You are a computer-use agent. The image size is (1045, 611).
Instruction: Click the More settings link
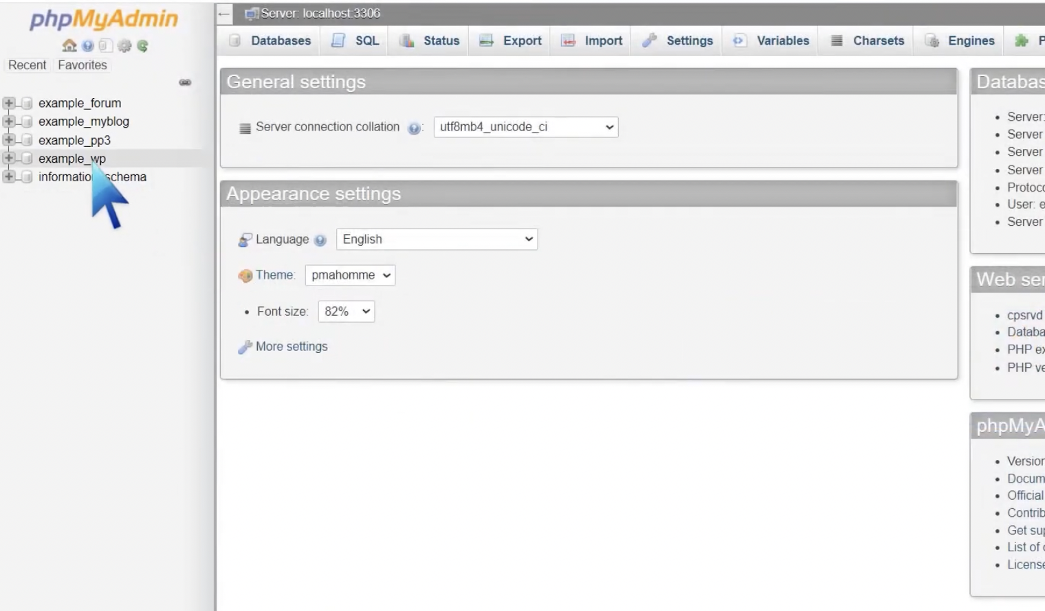point(291,347)
